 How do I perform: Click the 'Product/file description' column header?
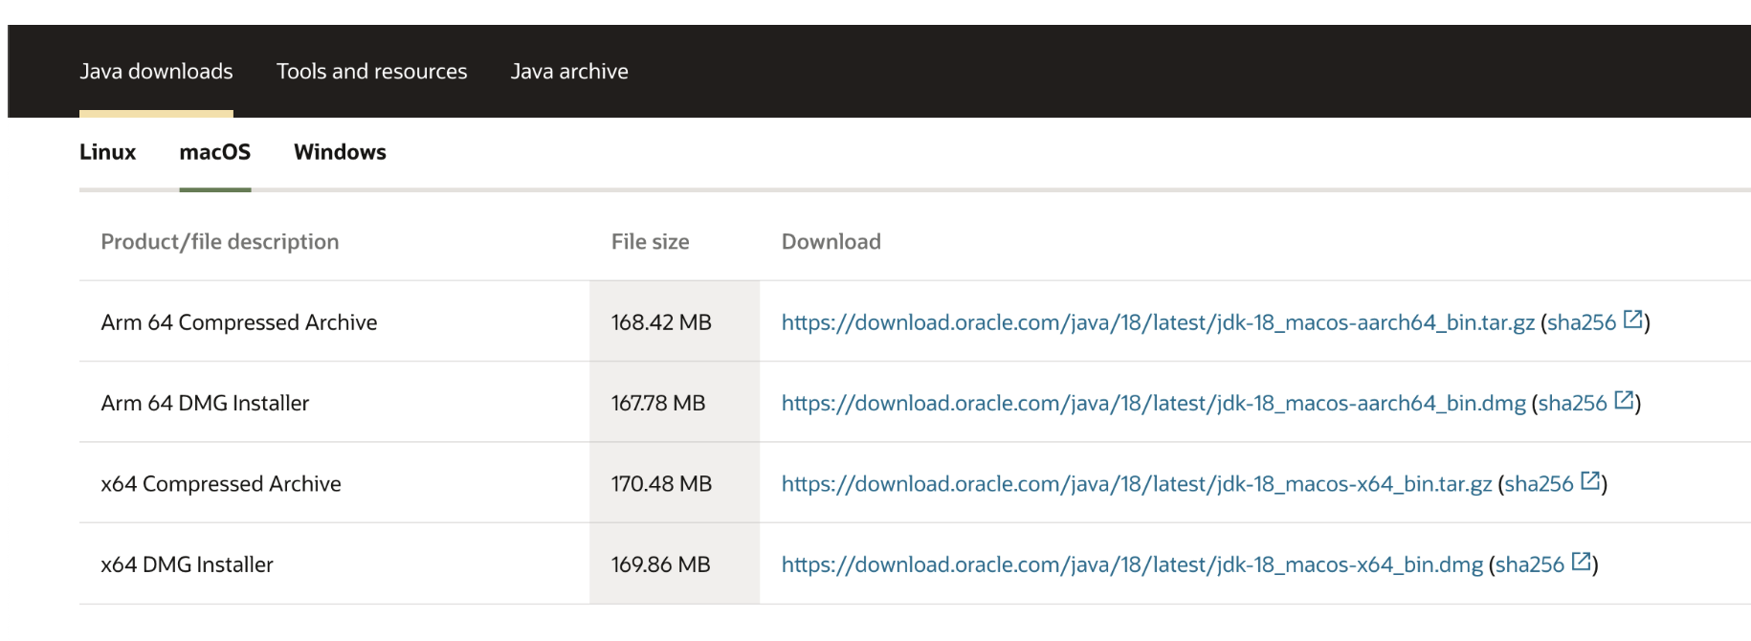point(220,242)
